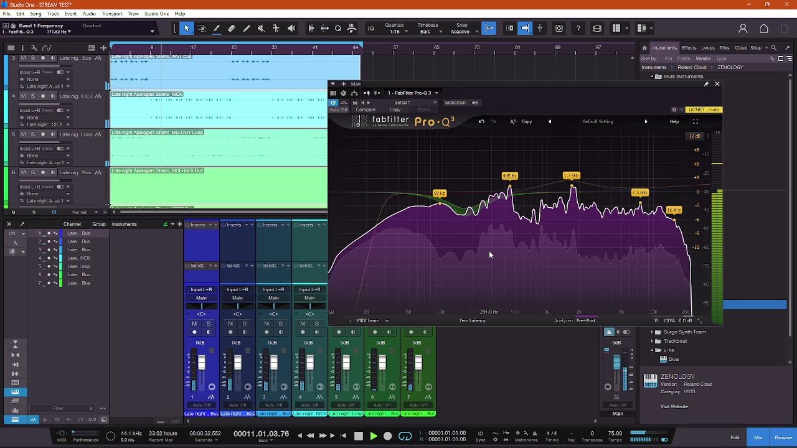
Task: Click the Tempo value 75.00
Action: (x=615, y=433)
